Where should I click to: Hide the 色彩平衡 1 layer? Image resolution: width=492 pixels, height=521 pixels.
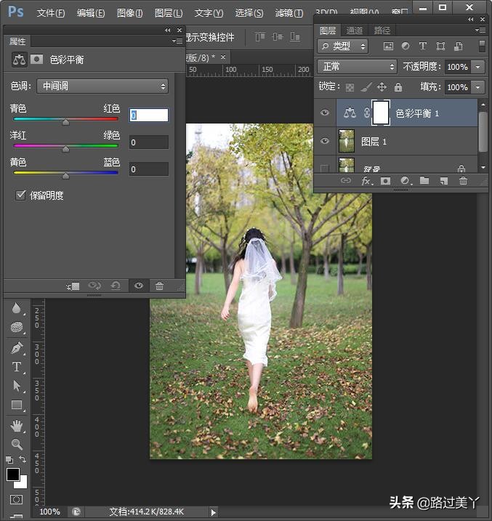tap(325, 113)
